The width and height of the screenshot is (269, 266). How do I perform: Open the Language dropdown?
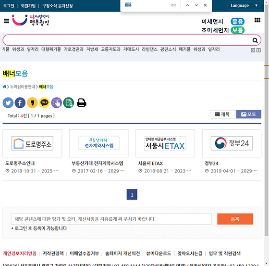point(244,5)
